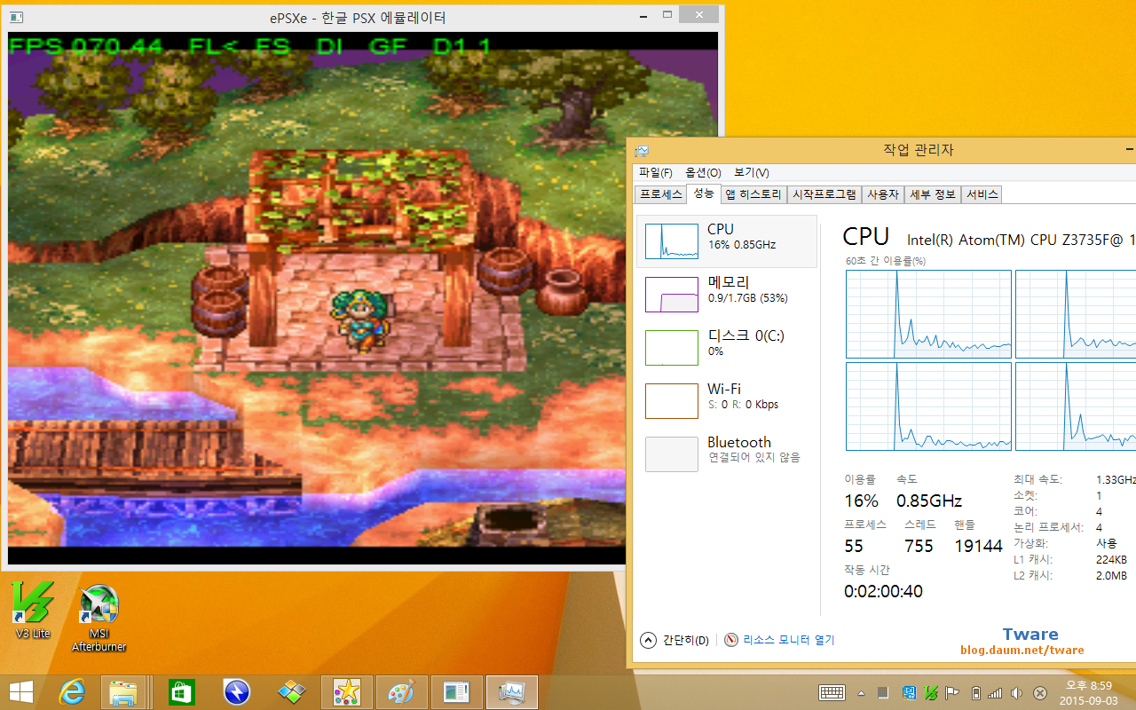The height and width of the screenshot is (710, 1136).
Task: Click the four-colored tiles taskbar icon
Action: [x=292, y=692]
